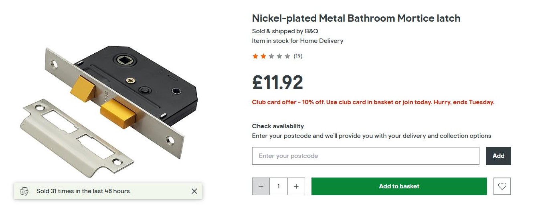Click the second orange rating star
546x210 pixels.
263,56
